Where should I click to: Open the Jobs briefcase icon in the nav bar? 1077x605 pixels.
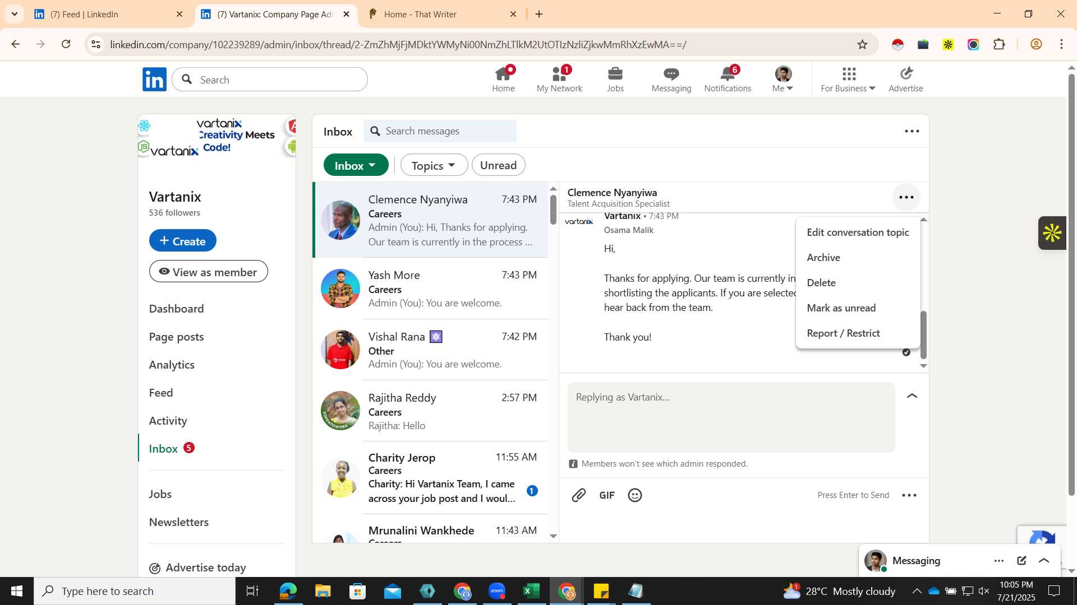[615, 79]
